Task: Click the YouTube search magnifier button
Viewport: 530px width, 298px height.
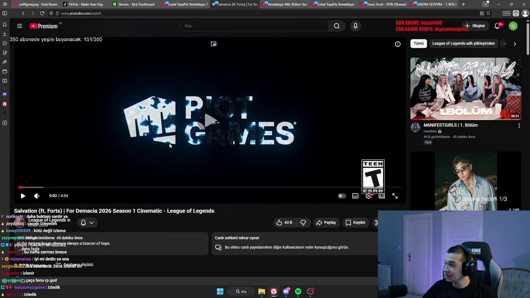Action: pos(337,26)
